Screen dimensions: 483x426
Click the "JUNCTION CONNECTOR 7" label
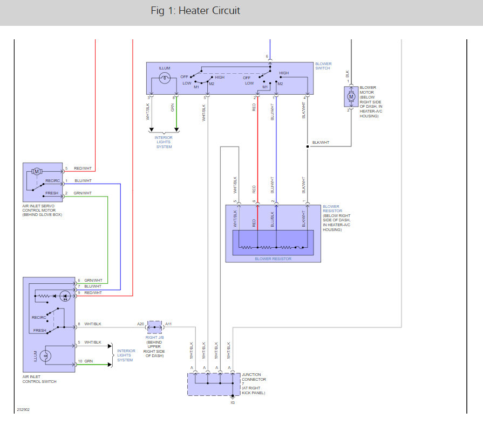pyautogui.click(x=254, y=379)
